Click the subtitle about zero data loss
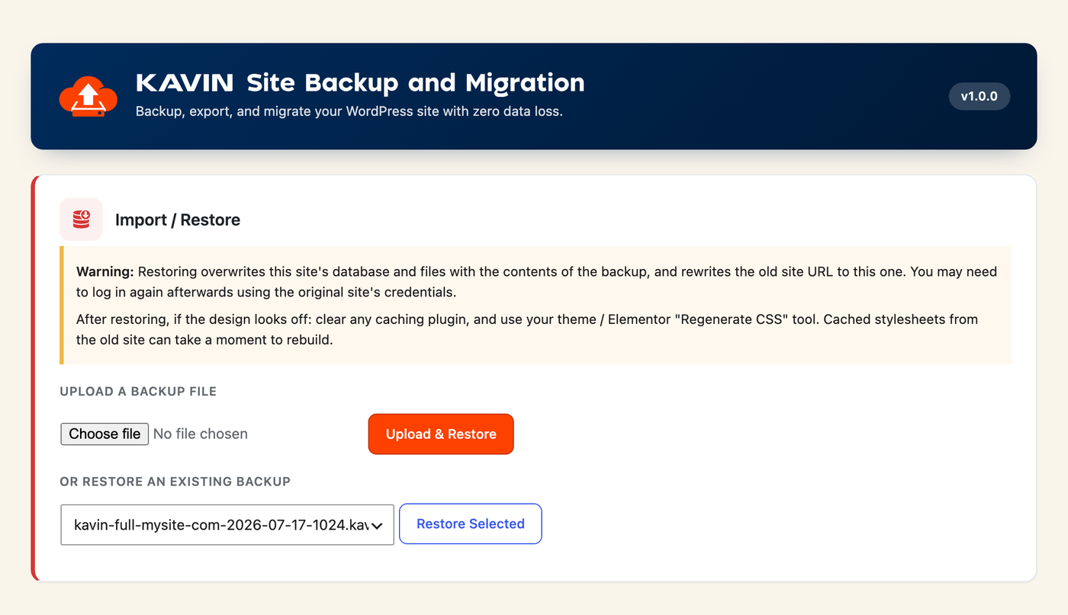This screenshot has width=1068, height=615. coord(349,111)
